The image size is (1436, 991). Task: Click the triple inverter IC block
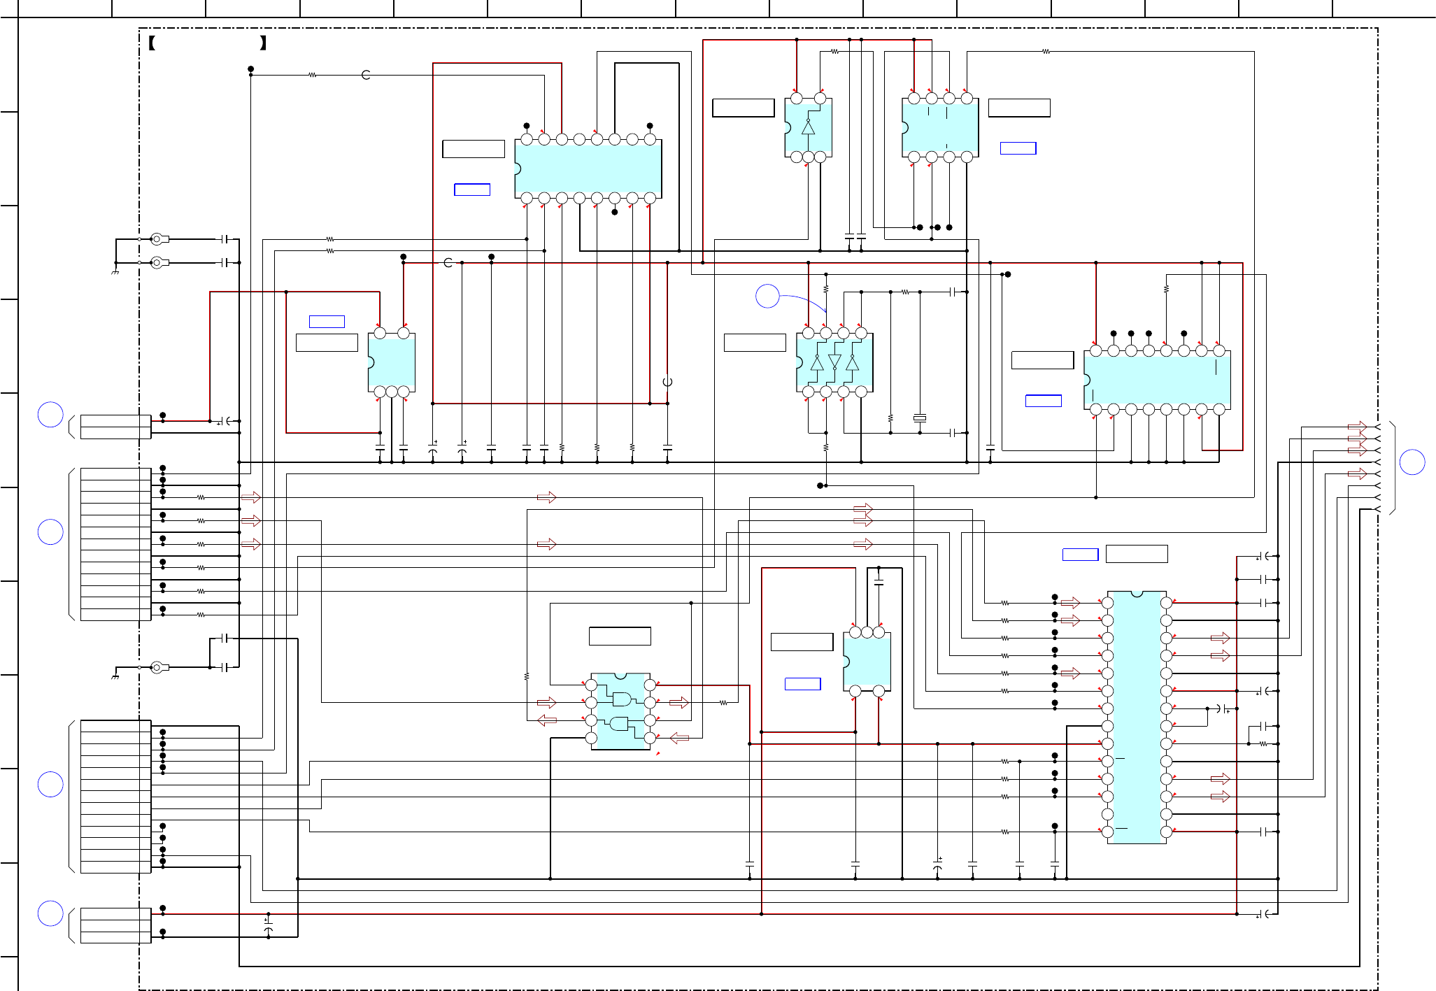[834, 362]
